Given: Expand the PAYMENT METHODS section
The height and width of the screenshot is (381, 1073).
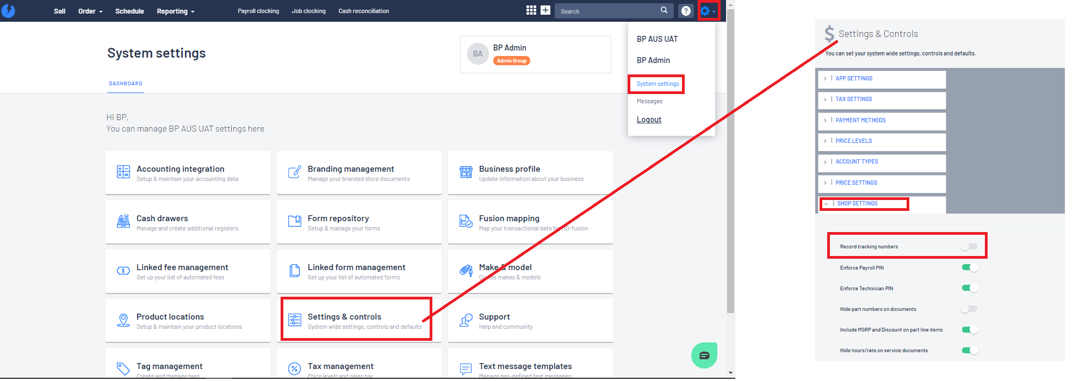Looking at the screenshot, I should click(x=882, y=121).
